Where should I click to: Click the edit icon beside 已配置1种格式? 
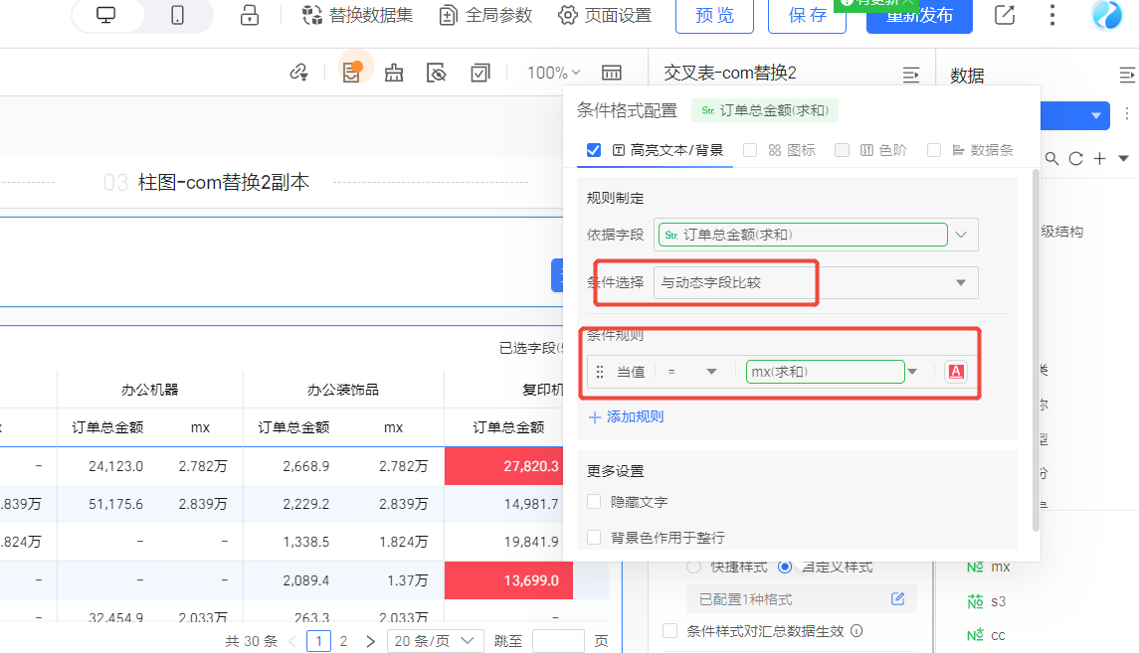pyautogui.click(x=897, y=599)
